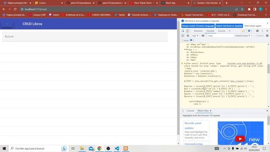Open XAMPP orange icon on taskbar
The image size is (270, 152).
click(x=126, y=148)
